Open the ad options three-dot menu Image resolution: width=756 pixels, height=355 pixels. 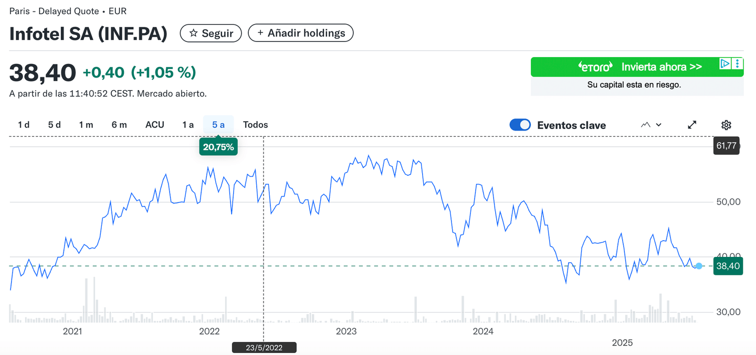pos(738,64)
